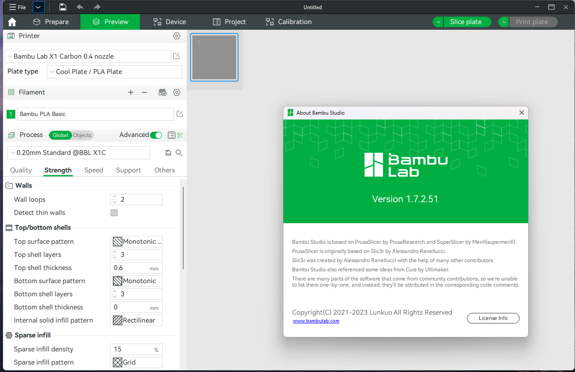Open the Top surface pattern dropdown
575x372 pixels.
tap(136, 242)
